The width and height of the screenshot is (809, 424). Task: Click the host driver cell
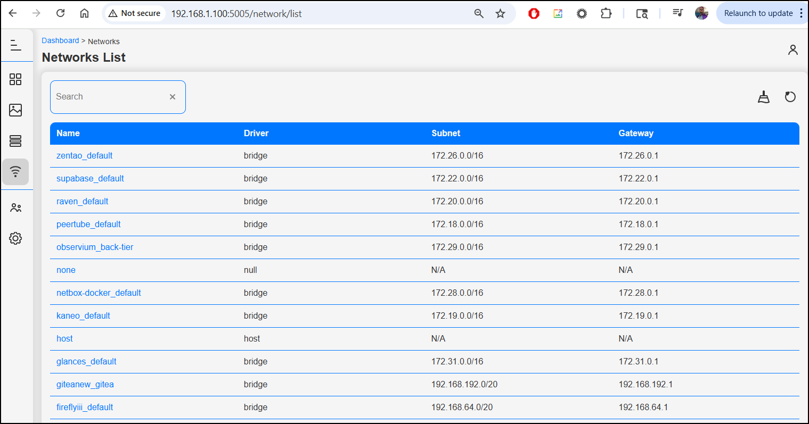pos(252,338)
